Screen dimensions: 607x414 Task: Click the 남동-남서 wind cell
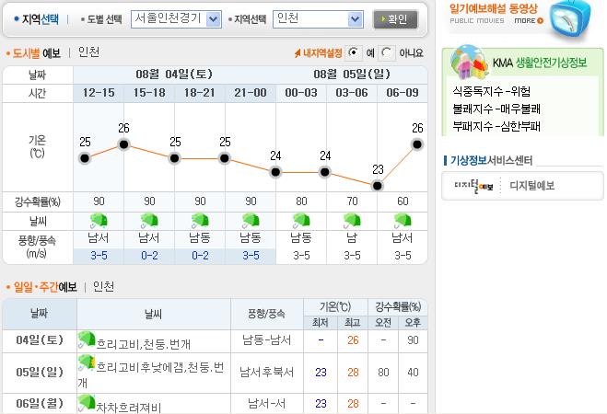pyautogui.click(x=267, y=340)
